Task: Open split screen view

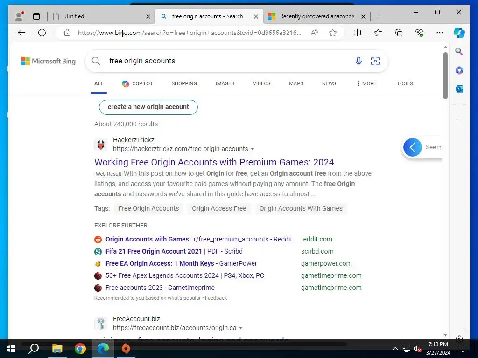Action: pos(357,33)
